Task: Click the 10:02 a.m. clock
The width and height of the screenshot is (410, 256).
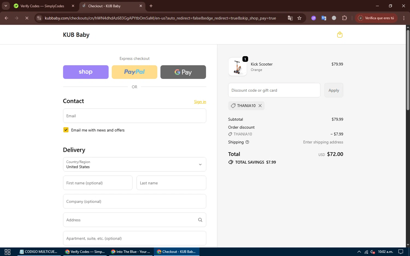Action: (x=385, y=252)
